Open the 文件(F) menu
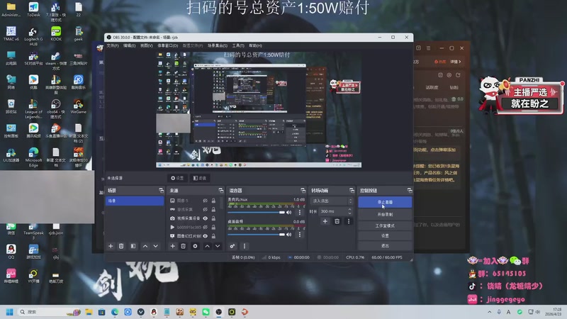 pos(113,45)
